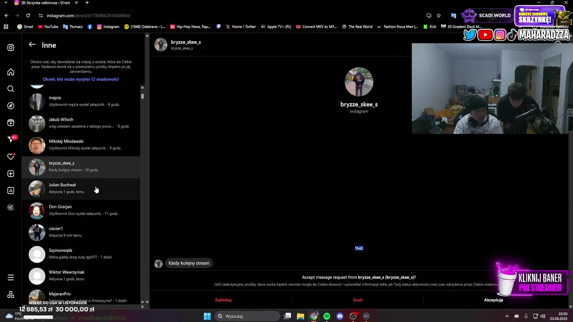This screenshot has width=573, height=322.
Task: Bookmark this page with the star icon
Action: [439, 15]
